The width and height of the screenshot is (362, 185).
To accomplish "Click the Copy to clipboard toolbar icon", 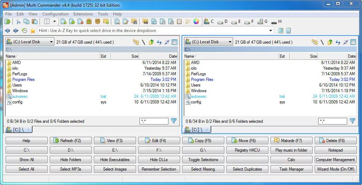I will tap(26, 21).
